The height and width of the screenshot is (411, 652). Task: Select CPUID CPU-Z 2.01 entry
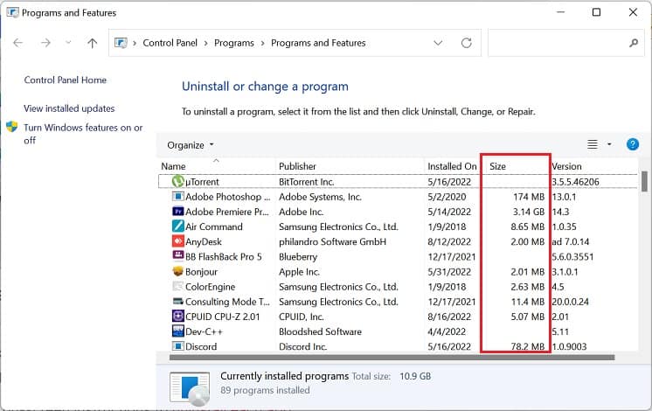pyautogui.click(x=223, y=317)
